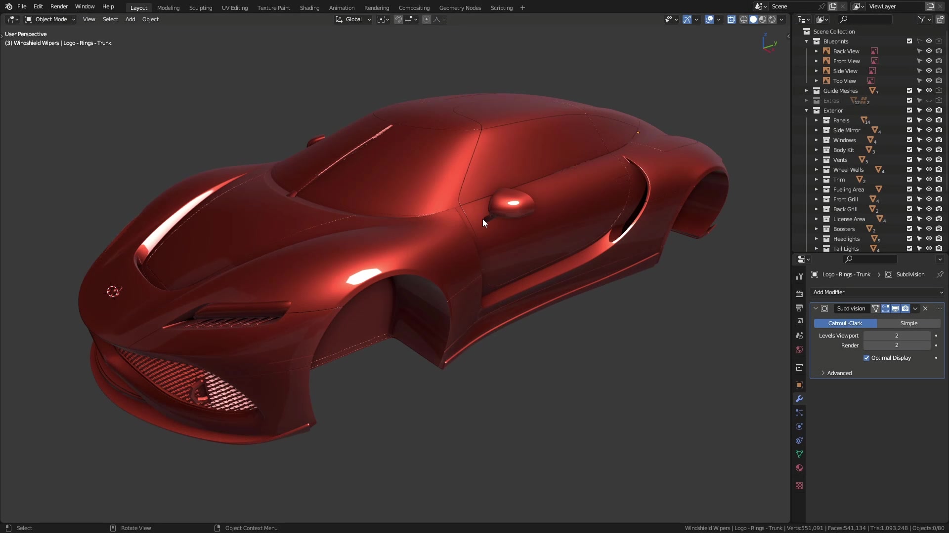
Task: Toggle viewport gizmos display
Action: 687,19
